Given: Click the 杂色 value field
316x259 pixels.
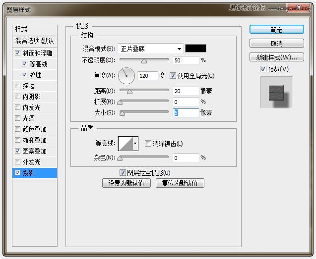Looking at the screenshot, I should pyautogui.click(x=186, y=158).
